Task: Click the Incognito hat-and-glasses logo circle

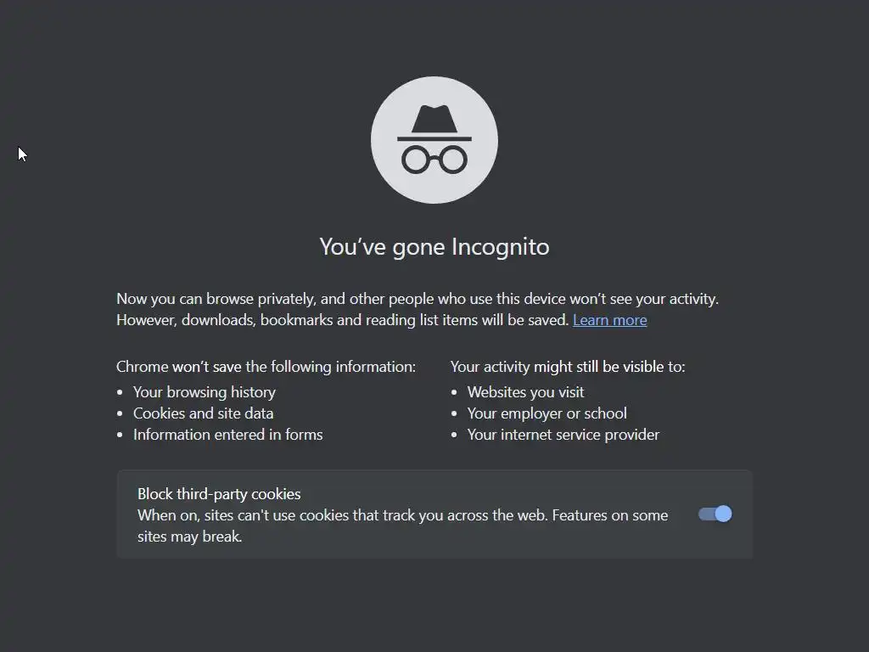Action: coord(434,140)
